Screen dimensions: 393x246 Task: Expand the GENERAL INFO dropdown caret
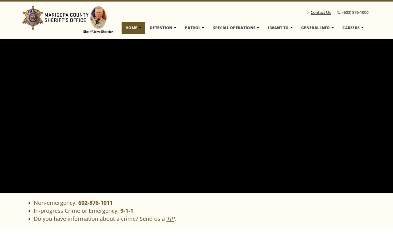[x=333, y=28]
